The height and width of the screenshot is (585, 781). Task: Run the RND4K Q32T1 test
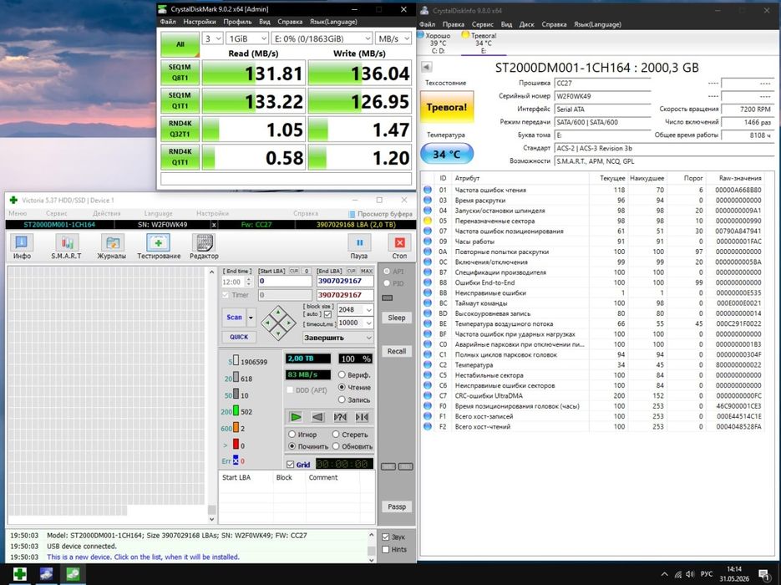click(180, 129)
